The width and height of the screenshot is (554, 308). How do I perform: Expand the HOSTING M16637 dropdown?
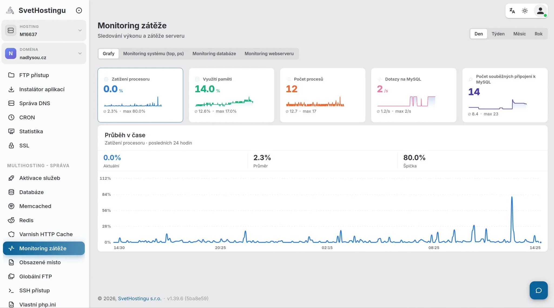44,31
